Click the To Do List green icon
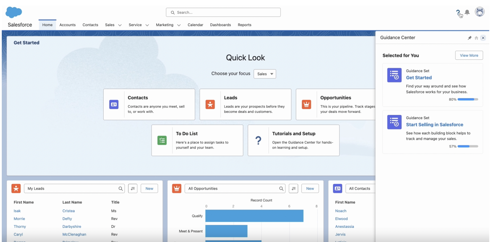This screenshot has width=490, height=242. 162,140
